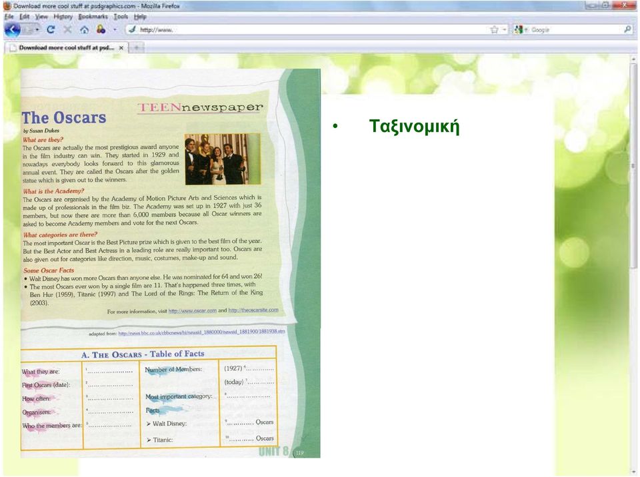Click the 'Organisers:' table label

click(x=36, y=412)
